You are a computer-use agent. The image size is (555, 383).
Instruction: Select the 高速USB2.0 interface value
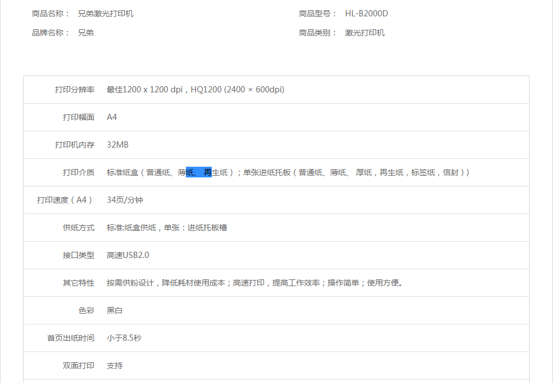point(128,256)
